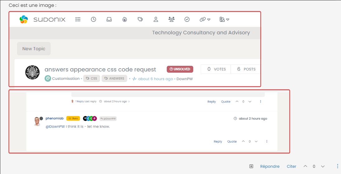Upvote using the arrow beside Citer
341x174 pixels.
[305, 167]
